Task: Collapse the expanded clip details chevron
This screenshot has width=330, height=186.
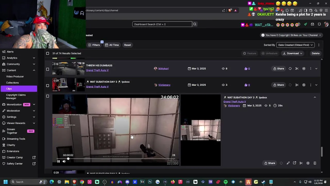Action: click(315, 97)
